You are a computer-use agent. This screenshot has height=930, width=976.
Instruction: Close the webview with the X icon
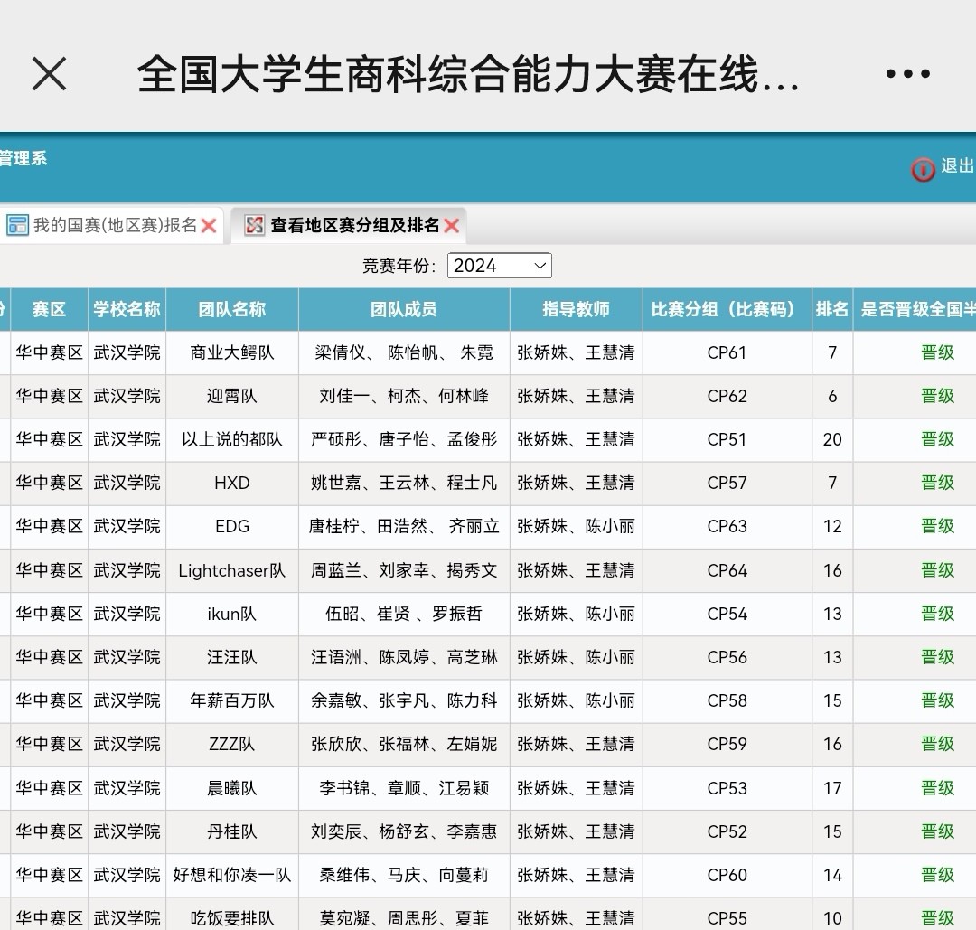point(50,74)
